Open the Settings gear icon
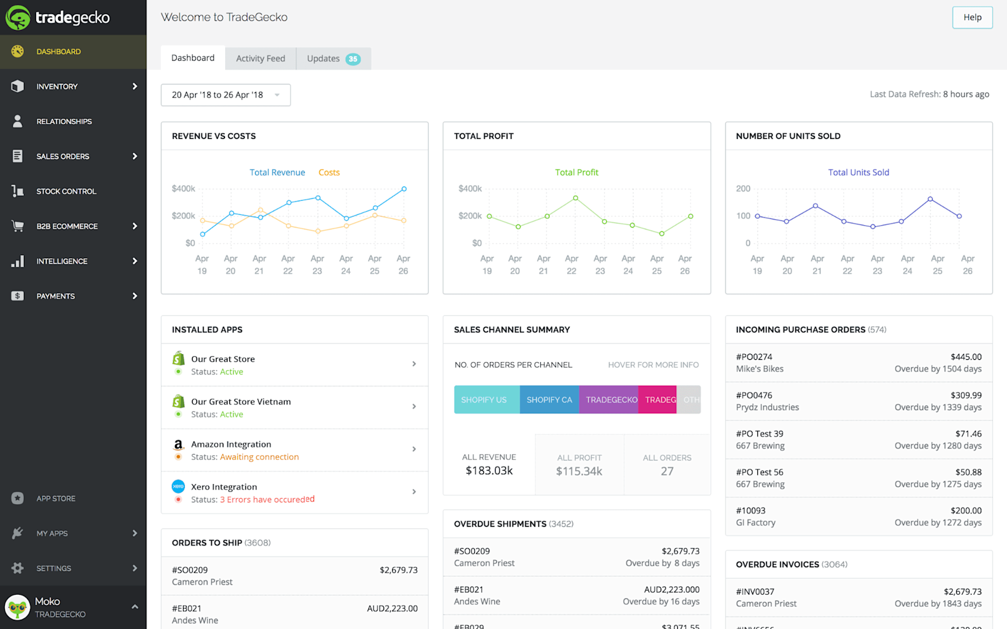Viewport: 1007px width, 629px height. (x=17, y=568)
